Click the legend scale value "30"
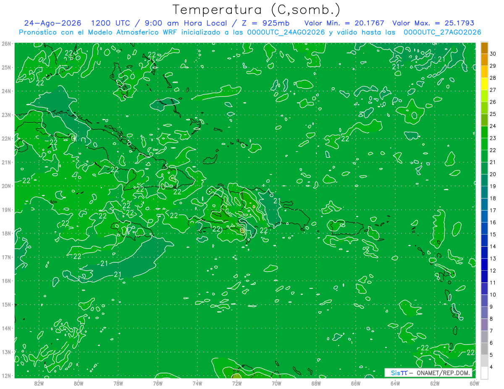 tap(493, 54)
